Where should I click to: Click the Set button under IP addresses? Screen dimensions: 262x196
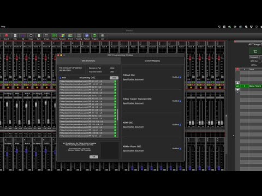point(94,157)
